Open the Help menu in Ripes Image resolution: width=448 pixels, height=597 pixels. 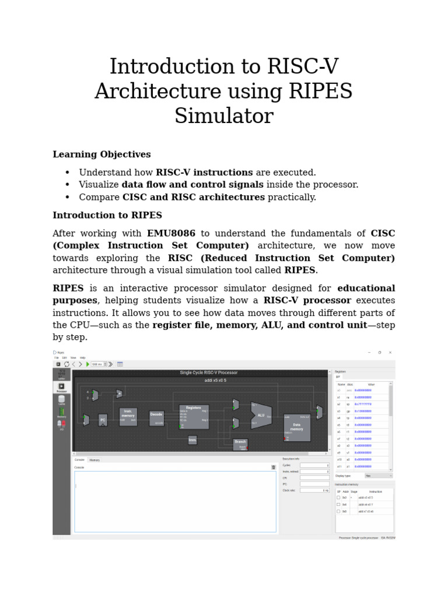coord(83,358)
